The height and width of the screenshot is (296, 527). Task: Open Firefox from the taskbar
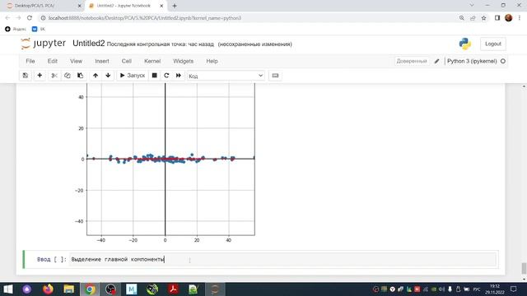click(48, 289)
